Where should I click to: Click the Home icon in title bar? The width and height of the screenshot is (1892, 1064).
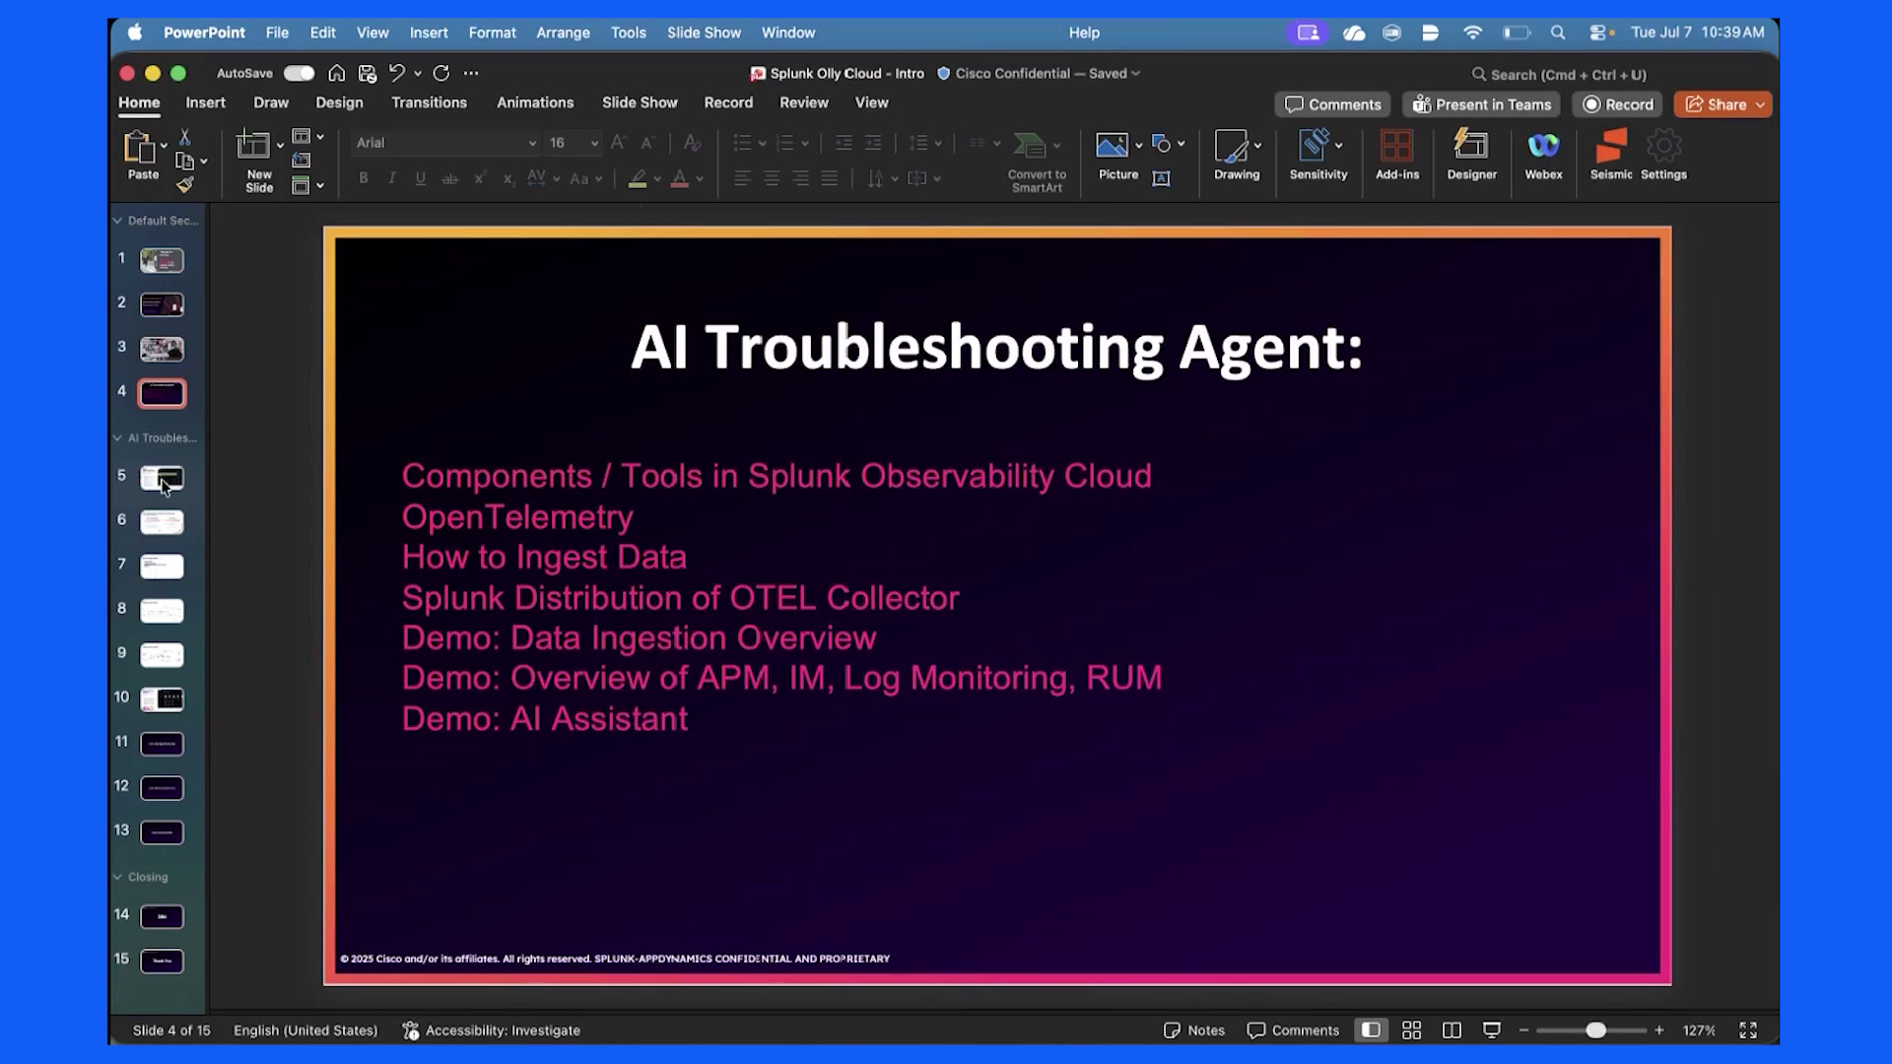pos(337,73)
